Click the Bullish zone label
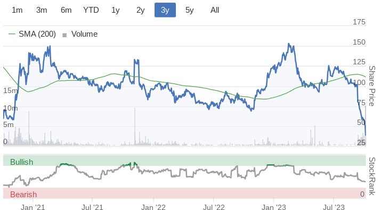Image resolution: width=380 pixels, height=210 pixels. (21, 162)
